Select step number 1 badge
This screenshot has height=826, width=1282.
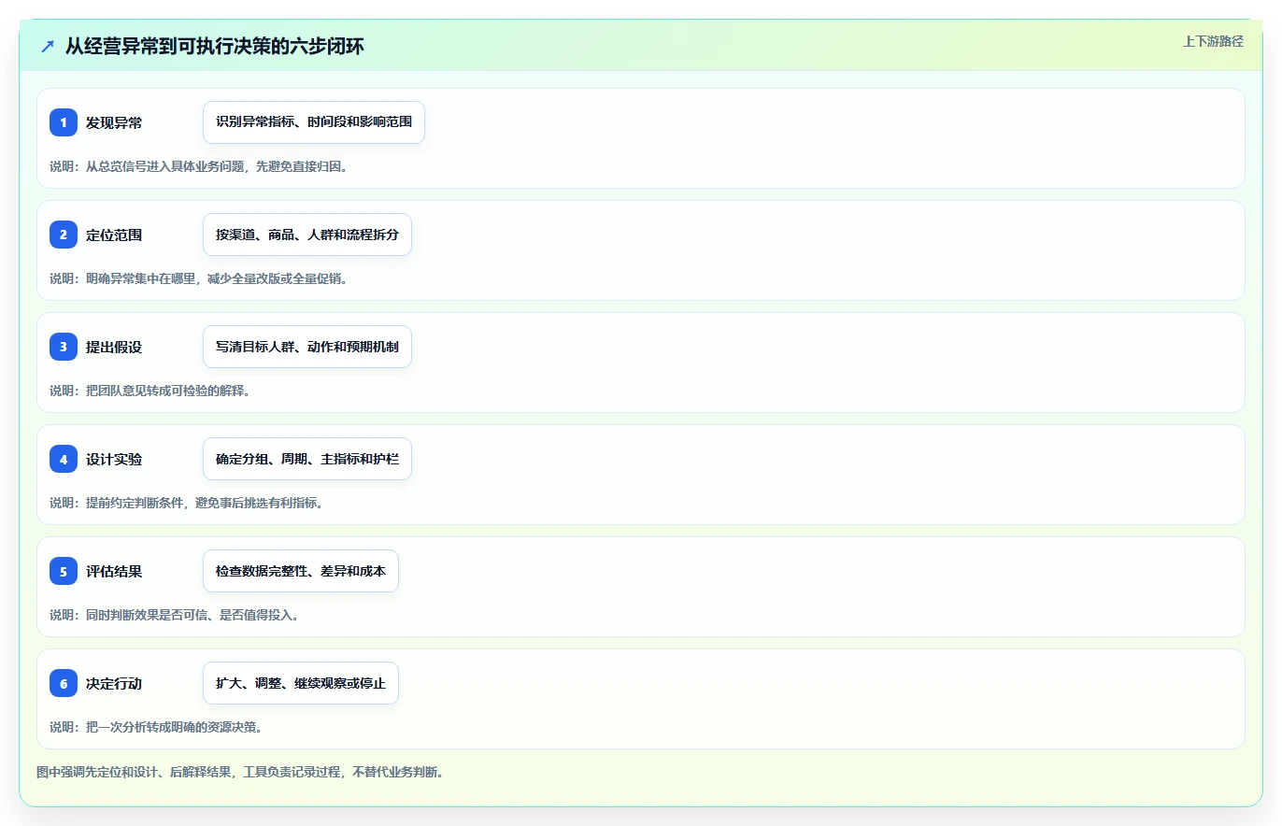click(64, 122)
